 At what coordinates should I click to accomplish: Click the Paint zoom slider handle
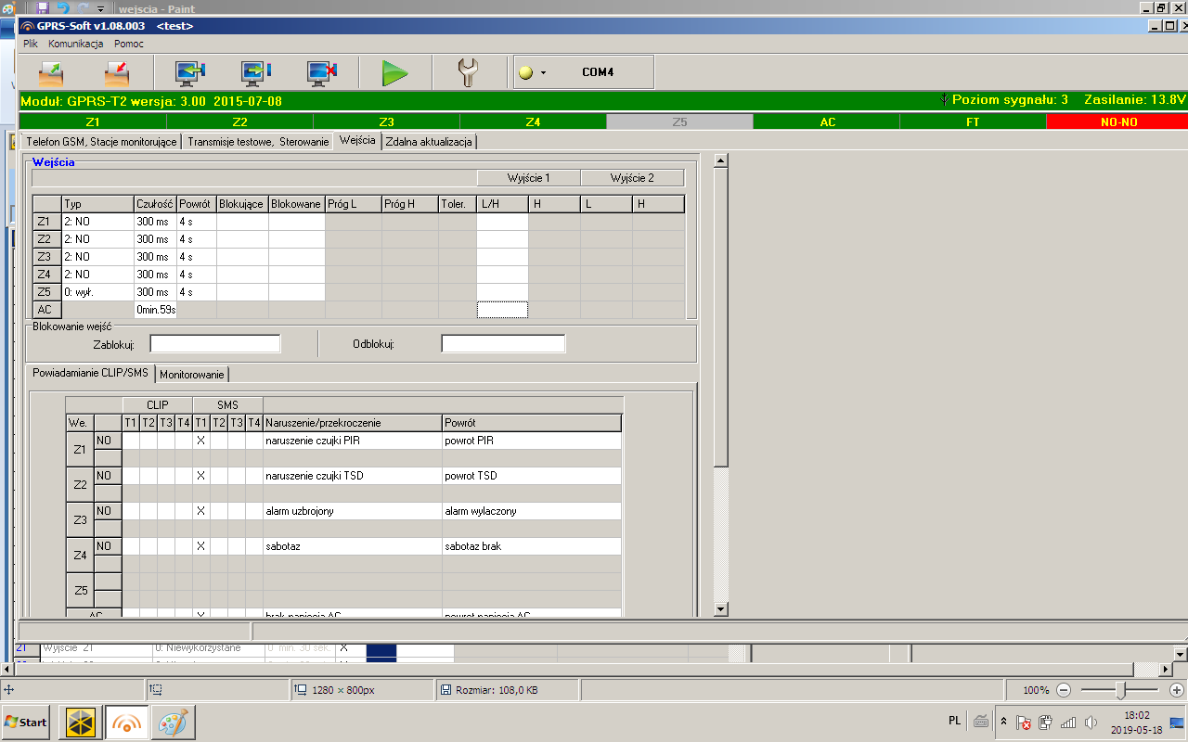1121,690
